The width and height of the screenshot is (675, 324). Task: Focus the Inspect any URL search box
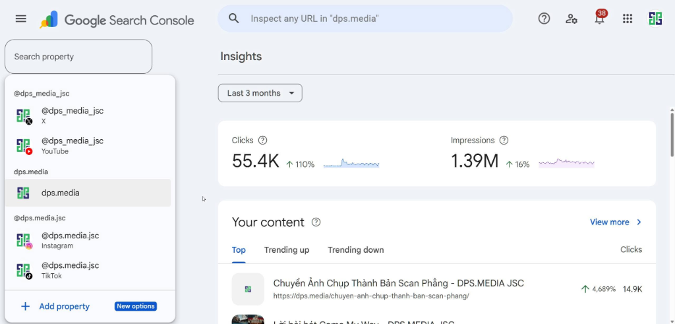tap(365, 18)
